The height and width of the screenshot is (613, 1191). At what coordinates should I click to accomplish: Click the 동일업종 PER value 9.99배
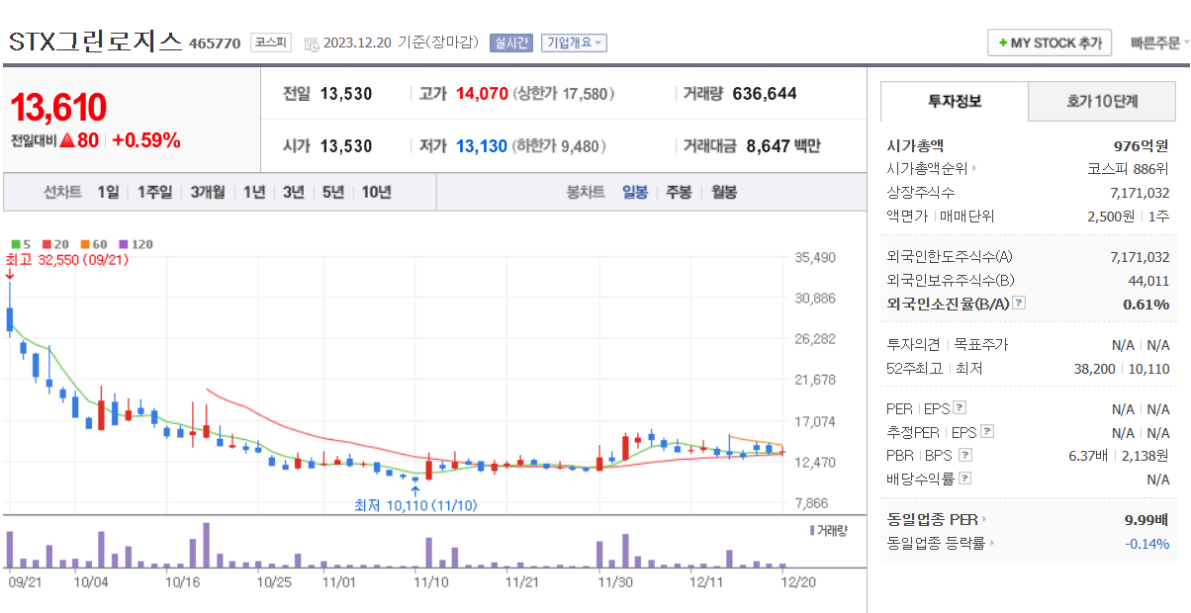[x=1146, y=519]
